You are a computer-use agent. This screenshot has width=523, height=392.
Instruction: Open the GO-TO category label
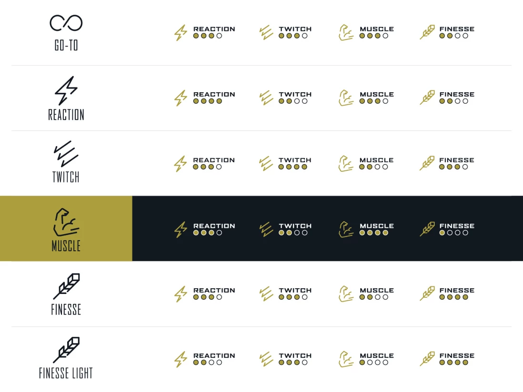point(66,46)
